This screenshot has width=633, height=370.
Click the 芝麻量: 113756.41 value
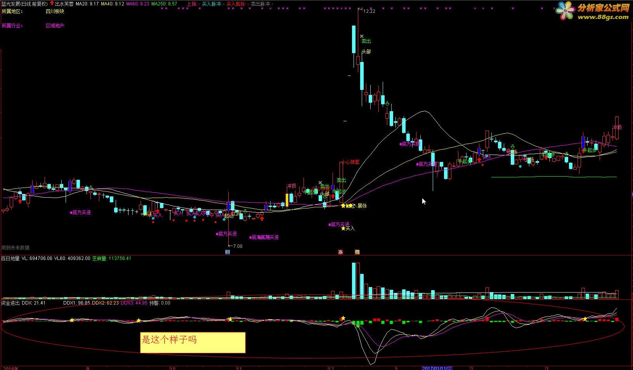111,258
